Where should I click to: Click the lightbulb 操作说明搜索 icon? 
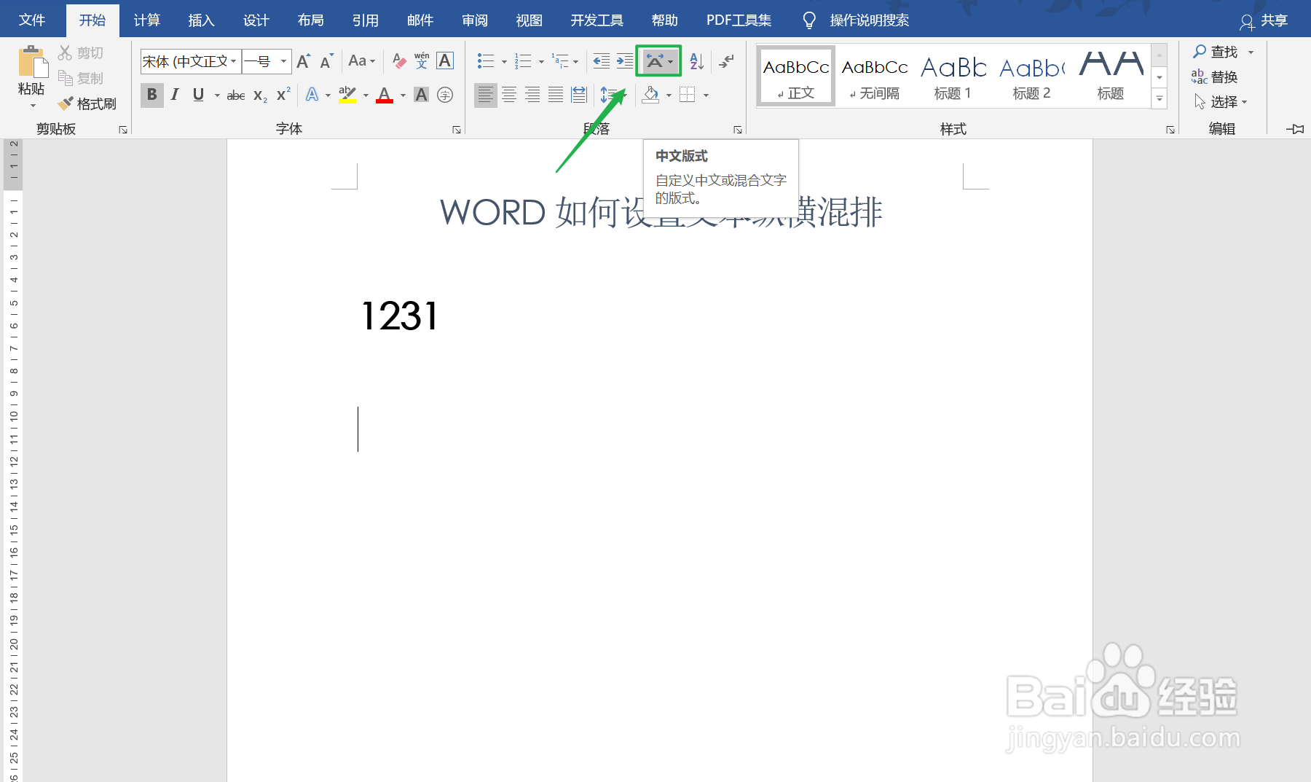tap(808, 20)
